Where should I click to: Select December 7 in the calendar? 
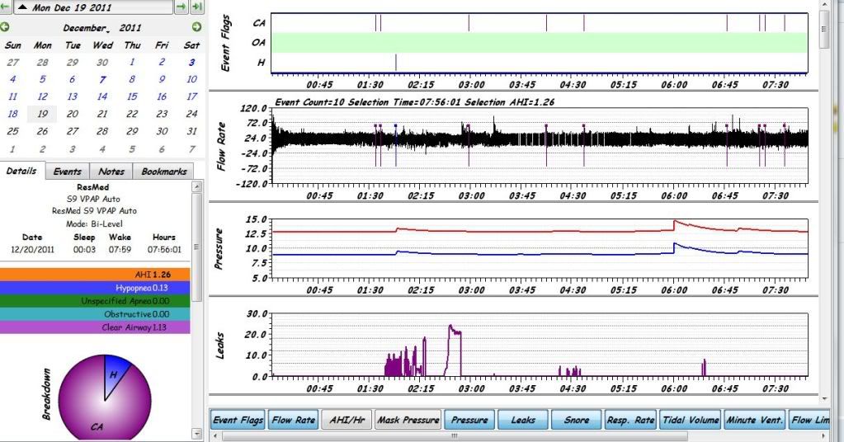pos(102,79)
